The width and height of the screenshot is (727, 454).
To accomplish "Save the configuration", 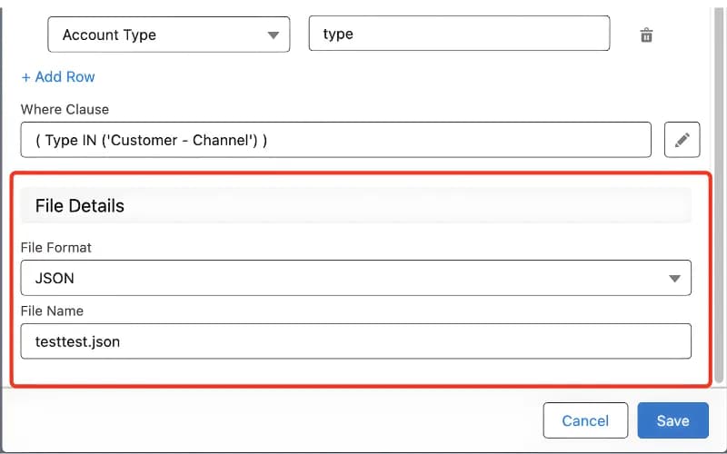I will point(672,420).
